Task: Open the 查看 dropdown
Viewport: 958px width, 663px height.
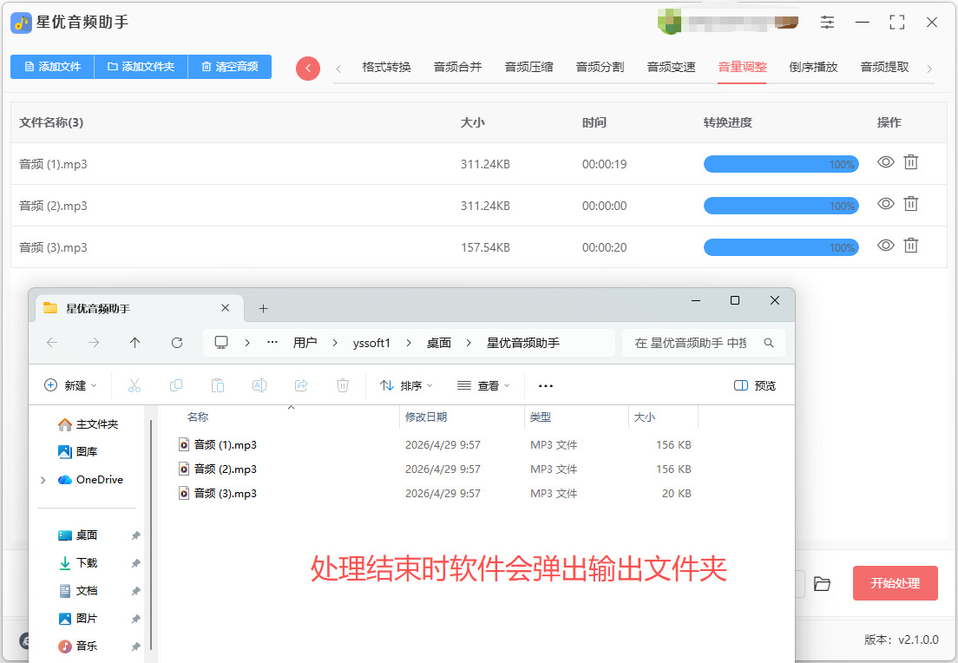Action: [483, 385]
